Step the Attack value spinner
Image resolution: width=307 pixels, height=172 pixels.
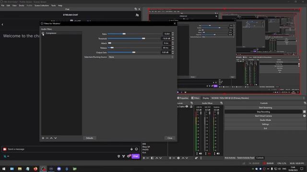tap(173, 43)
